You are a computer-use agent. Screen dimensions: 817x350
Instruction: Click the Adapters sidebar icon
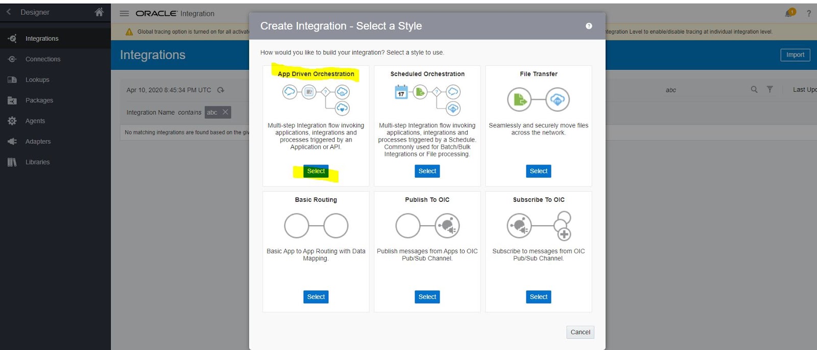pyautogui.click(x=12, y=142)
